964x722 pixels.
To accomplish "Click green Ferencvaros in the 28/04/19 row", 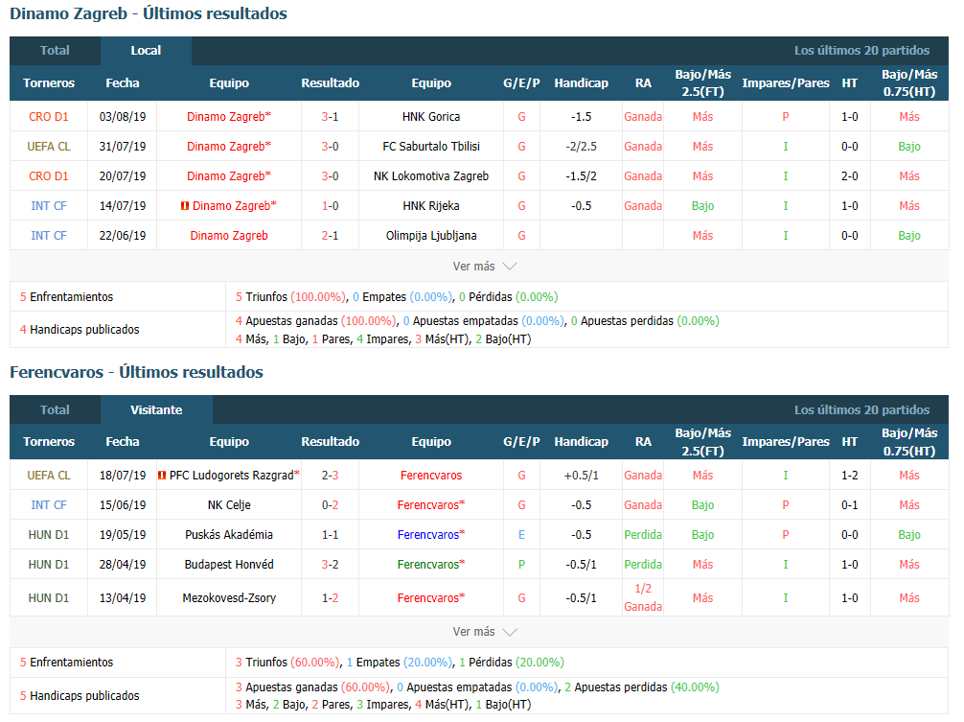I will [431, 565].
